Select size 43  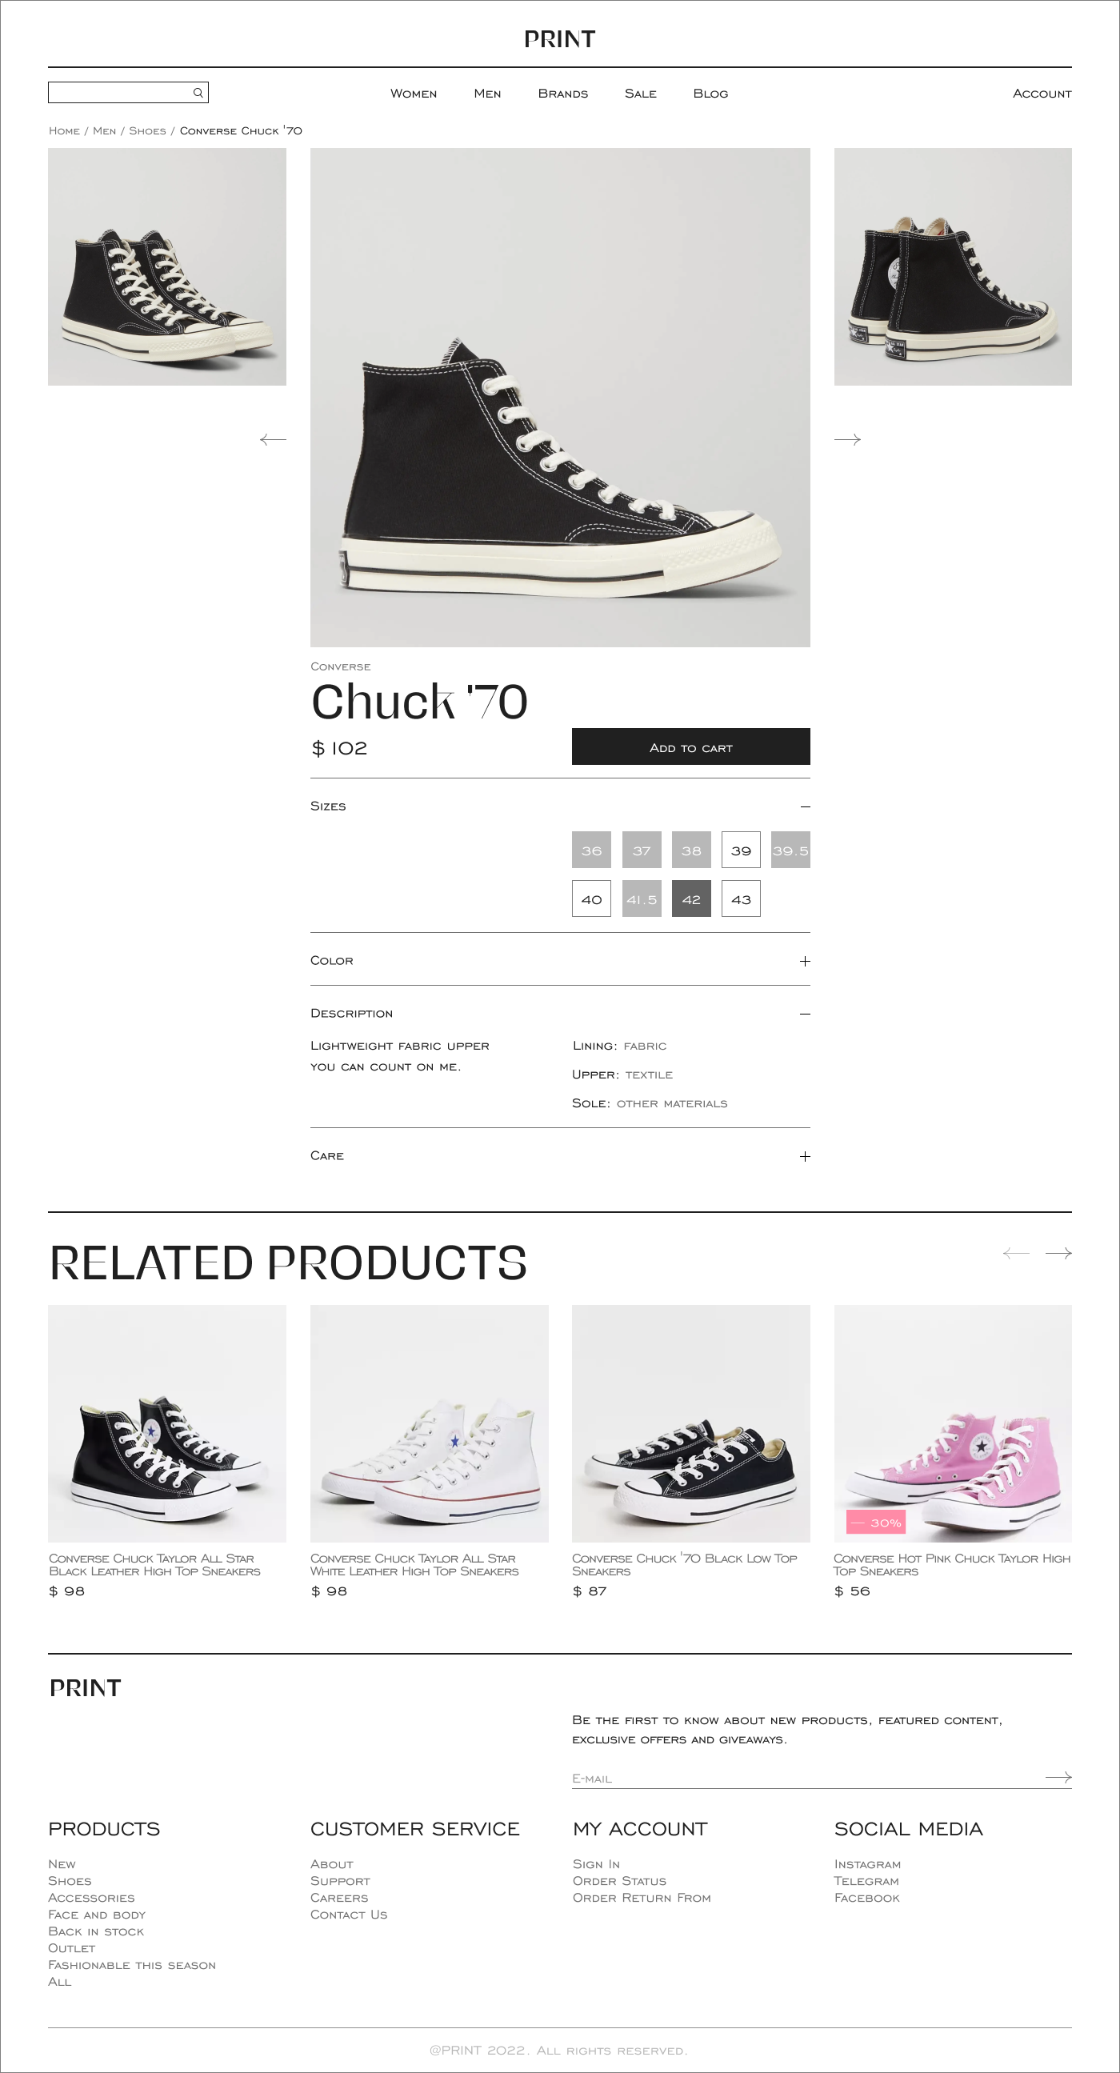[x=741, y=899]
